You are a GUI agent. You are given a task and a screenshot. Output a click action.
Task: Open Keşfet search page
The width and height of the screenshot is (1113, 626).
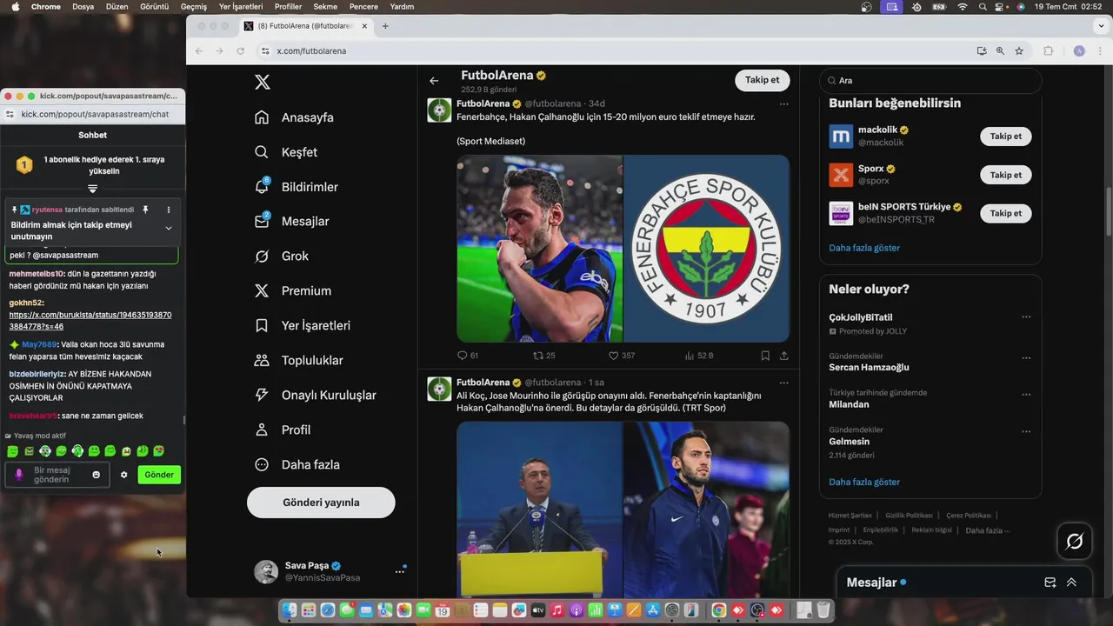click(x=286, y=152)
